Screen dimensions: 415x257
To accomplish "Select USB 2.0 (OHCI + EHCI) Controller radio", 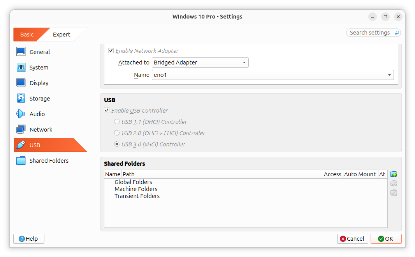I will click(117, 133).
